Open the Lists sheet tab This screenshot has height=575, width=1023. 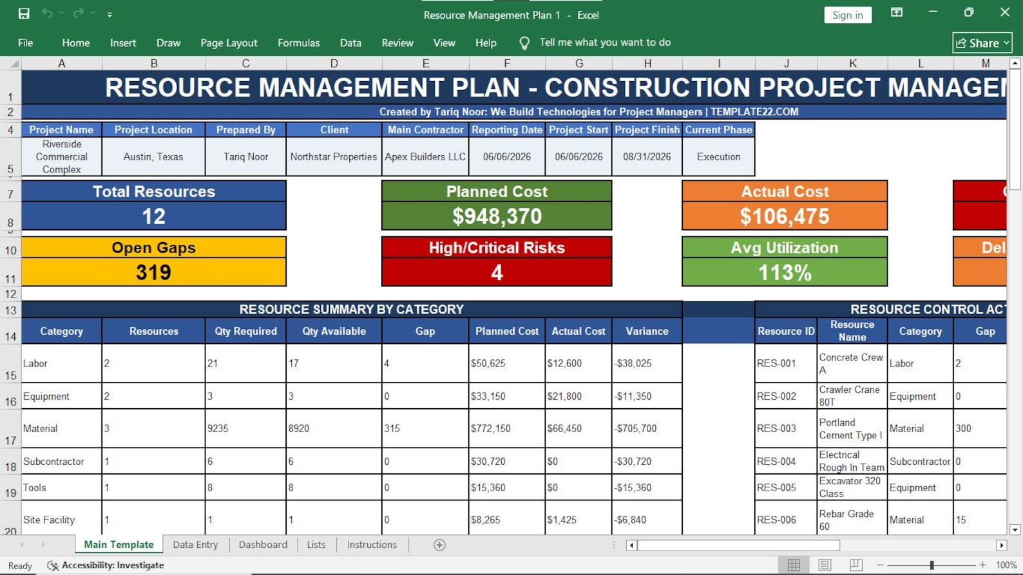click(316, 545)
